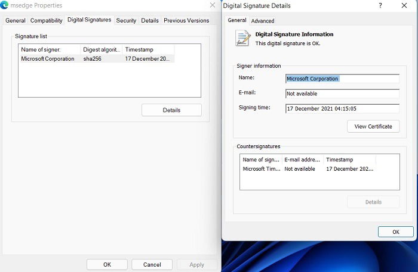Open the Previous Versions tab

pyautogui.click(x=186, y=20)
